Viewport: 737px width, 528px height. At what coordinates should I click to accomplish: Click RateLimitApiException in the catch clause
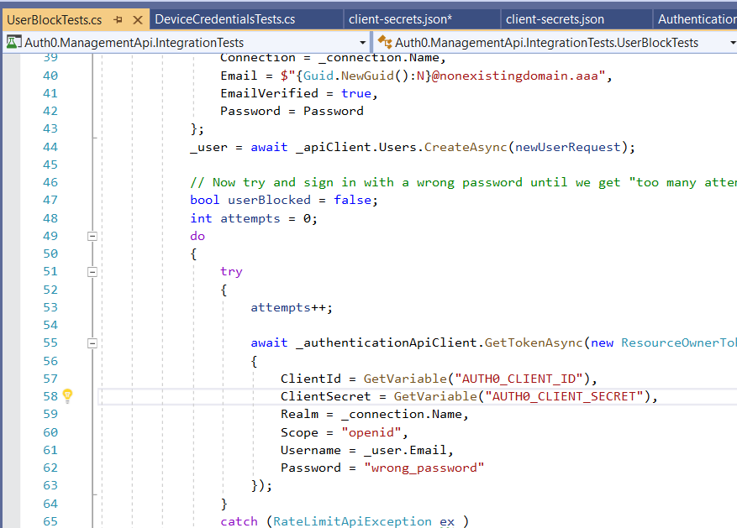pyautogui.click(x=352, y=521)
